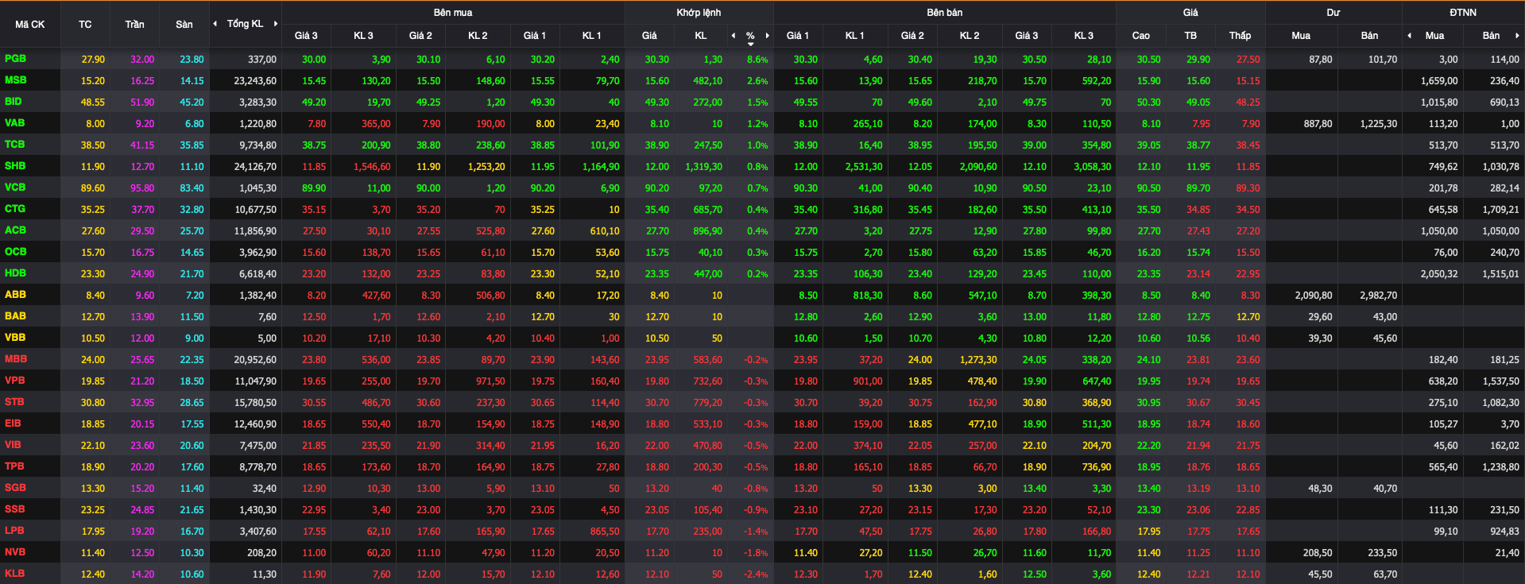Click Bán header under Dư
Image resolution: width=1525 pixels, height=584 pixels.
click(1369, 36)
